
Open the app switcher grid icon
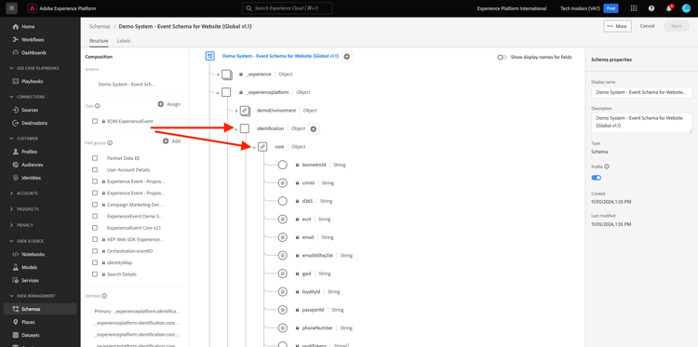point(634,8)
